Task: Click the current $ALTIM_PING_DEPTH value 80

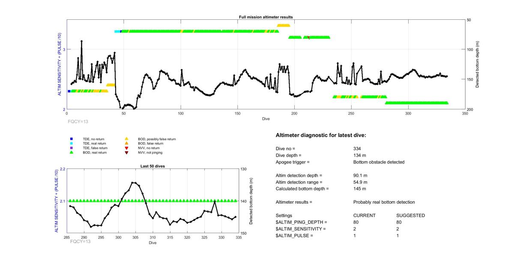Action: tap(356, 222)
